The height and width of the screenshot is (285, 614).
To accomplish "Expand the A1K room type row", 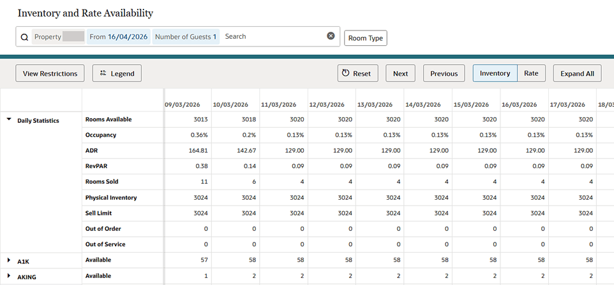I will point(9,260).
